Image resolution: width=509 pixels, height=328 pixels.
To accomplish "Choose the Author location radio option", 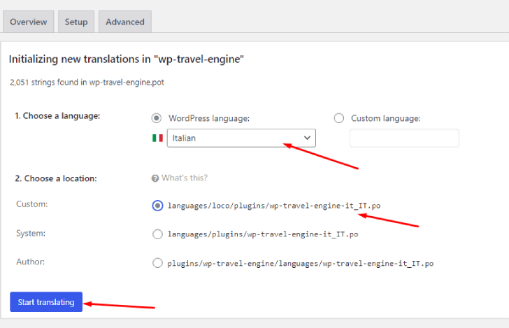I will click(x=158, y=263).
